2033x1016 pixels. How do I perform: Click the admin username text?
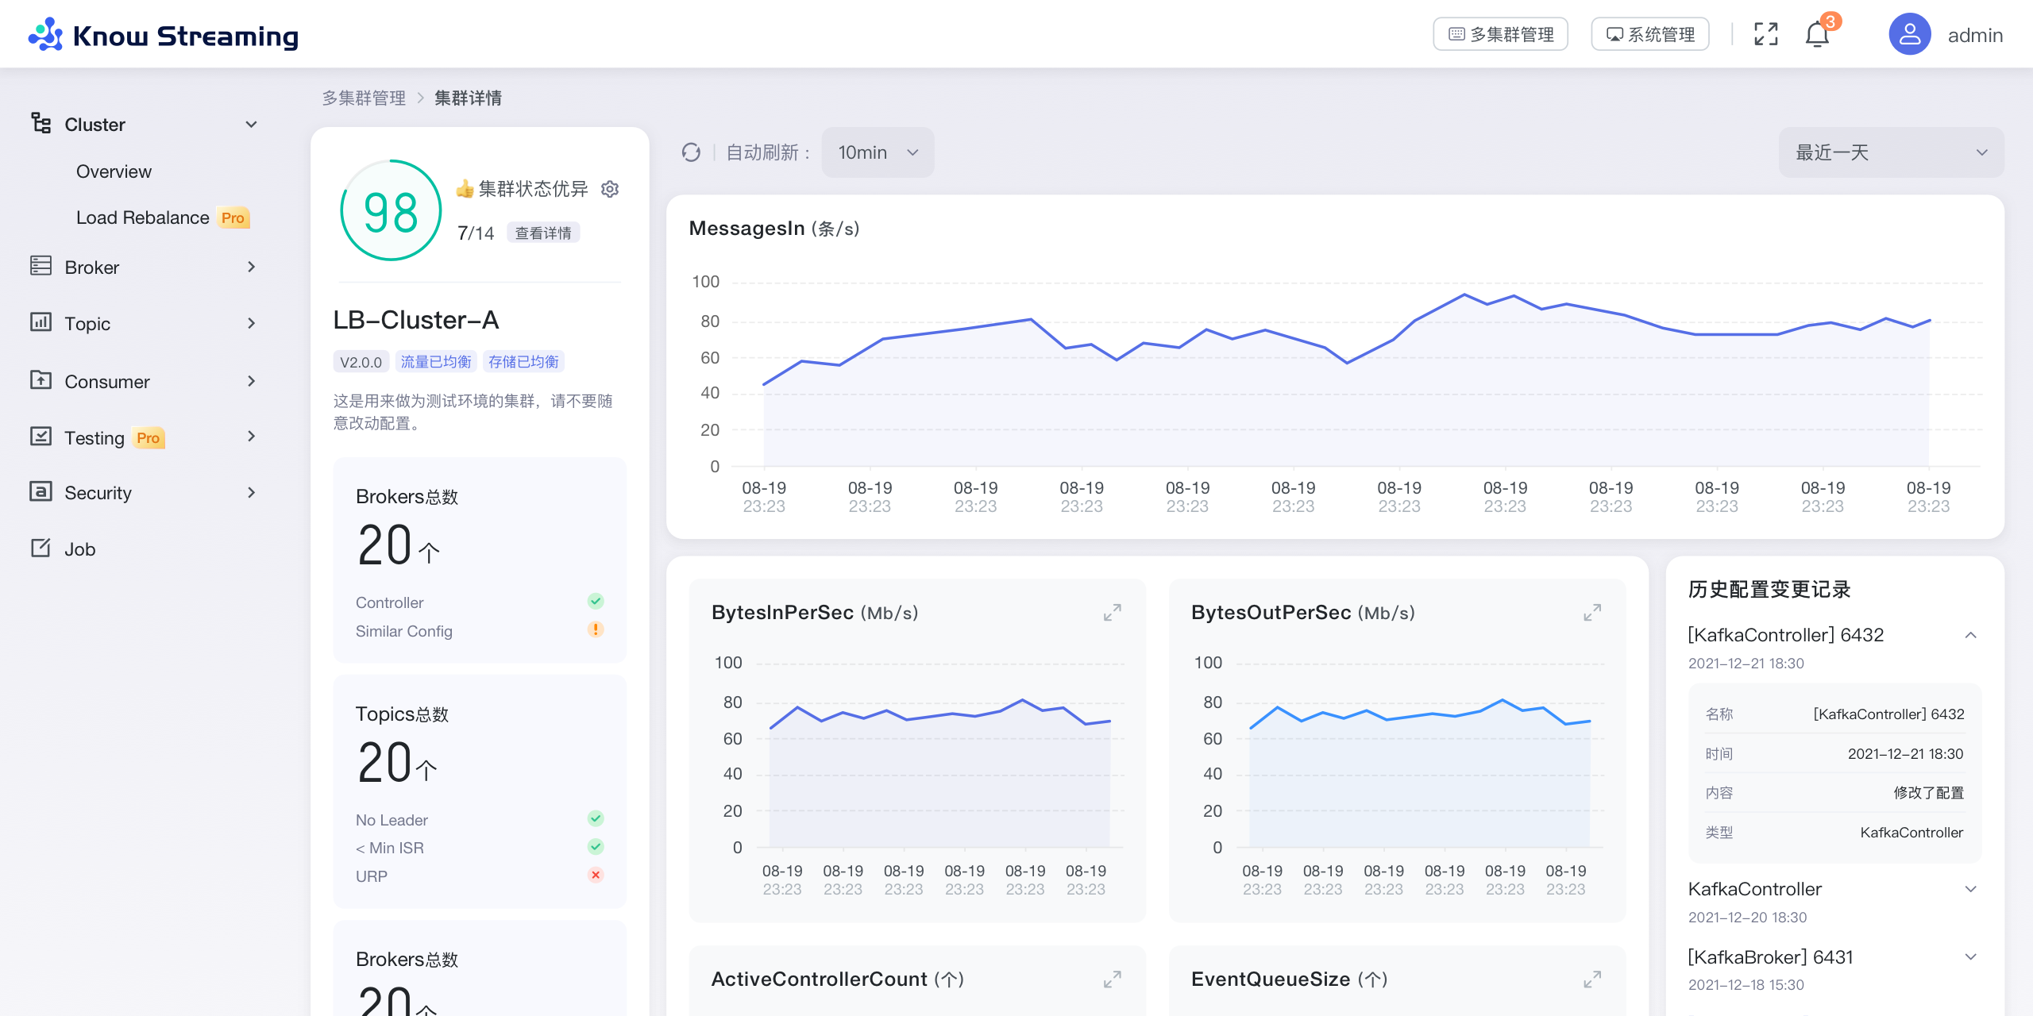(x=1975, y=35)
